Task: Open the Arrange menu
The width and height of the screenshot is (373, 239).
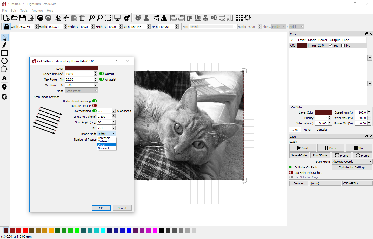Action: tap(37, 11)
